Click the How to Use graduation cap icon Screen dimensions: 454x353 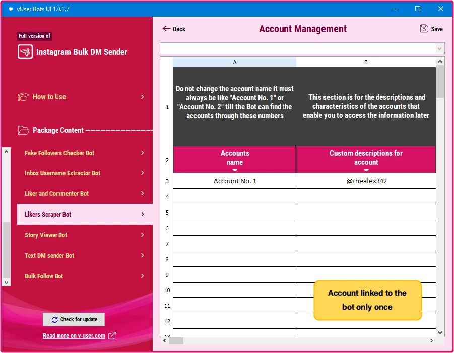(23, 97)
